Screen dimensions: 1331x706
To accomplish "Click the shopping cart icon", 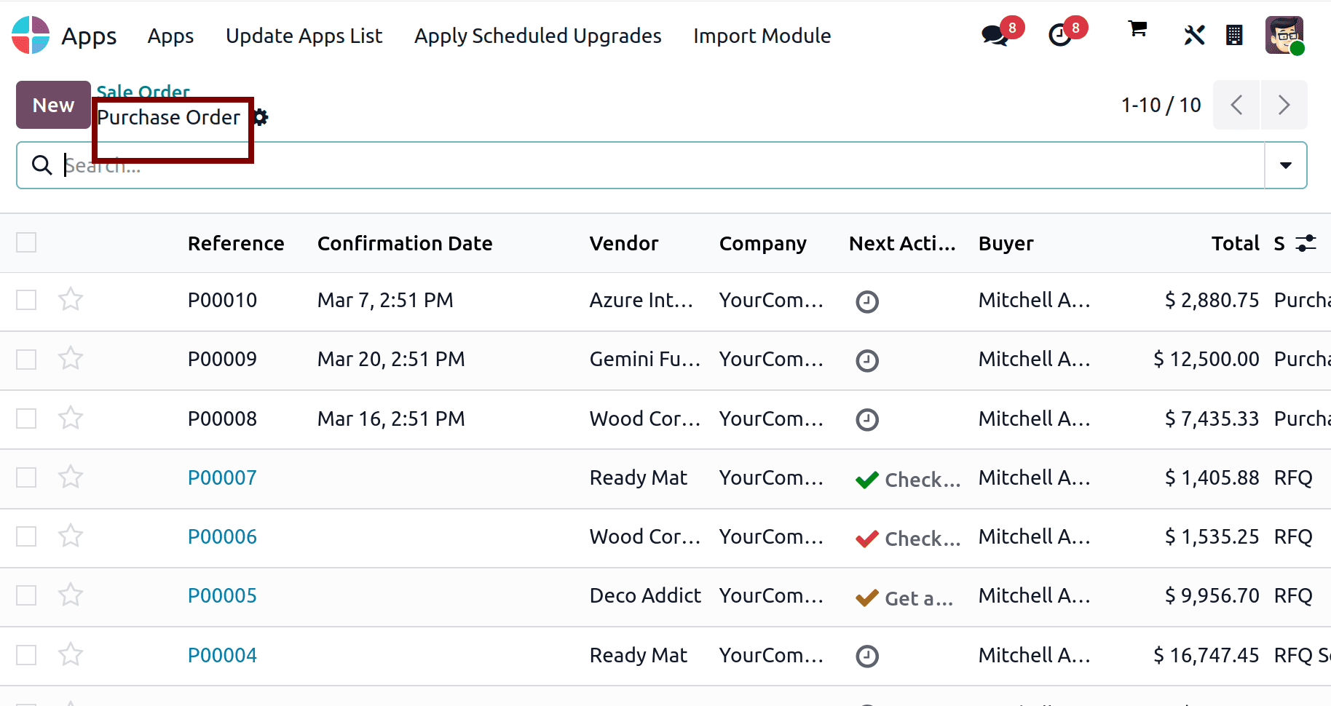I will 1137,29.
